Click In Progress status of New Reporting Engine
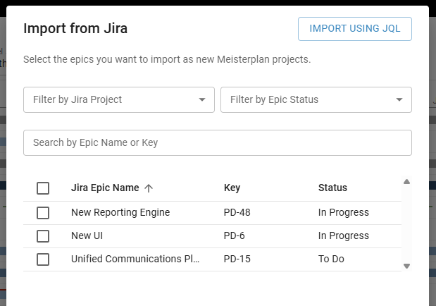The height and width of the screenshot is (306, 436). [x=344, y=212]
